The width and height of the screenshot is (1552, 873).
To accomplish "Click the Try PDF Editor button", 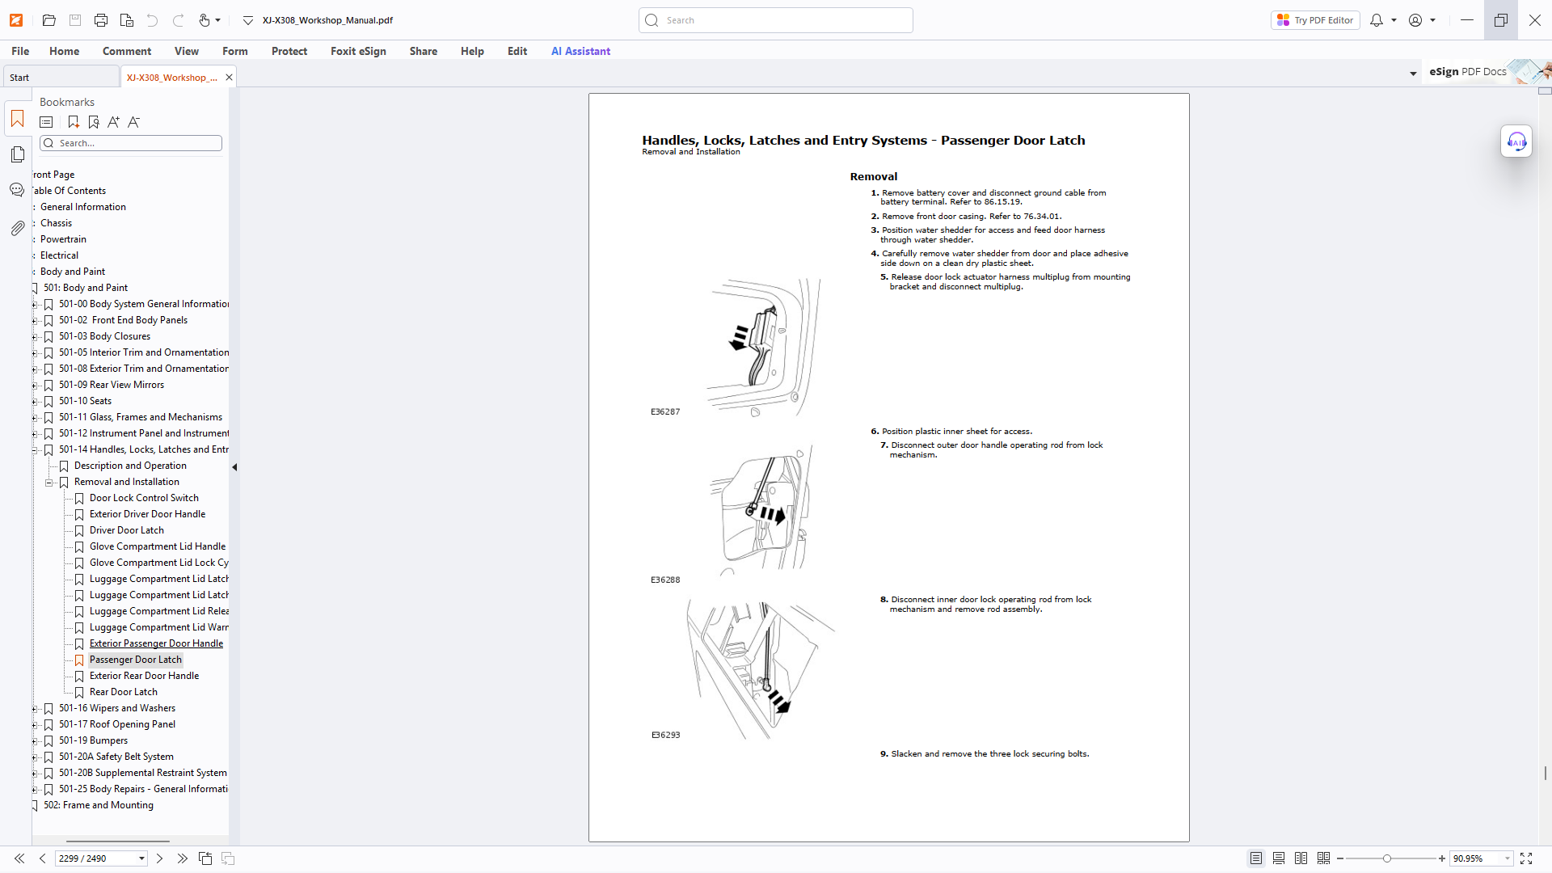I will tap(1315, 20).
